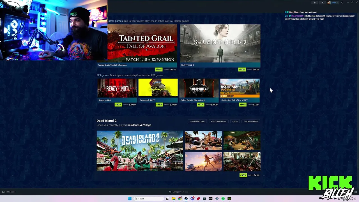This screenshot has width=359, height=202.
Task: Click Find More like this button
Action: pos(251,121)
